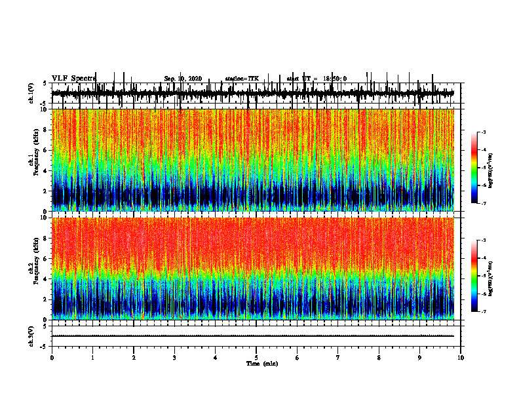Click the 'ch.3(V)' axis label
The height and width of the screenshot is (401, 519).
(x=31, y=336)
